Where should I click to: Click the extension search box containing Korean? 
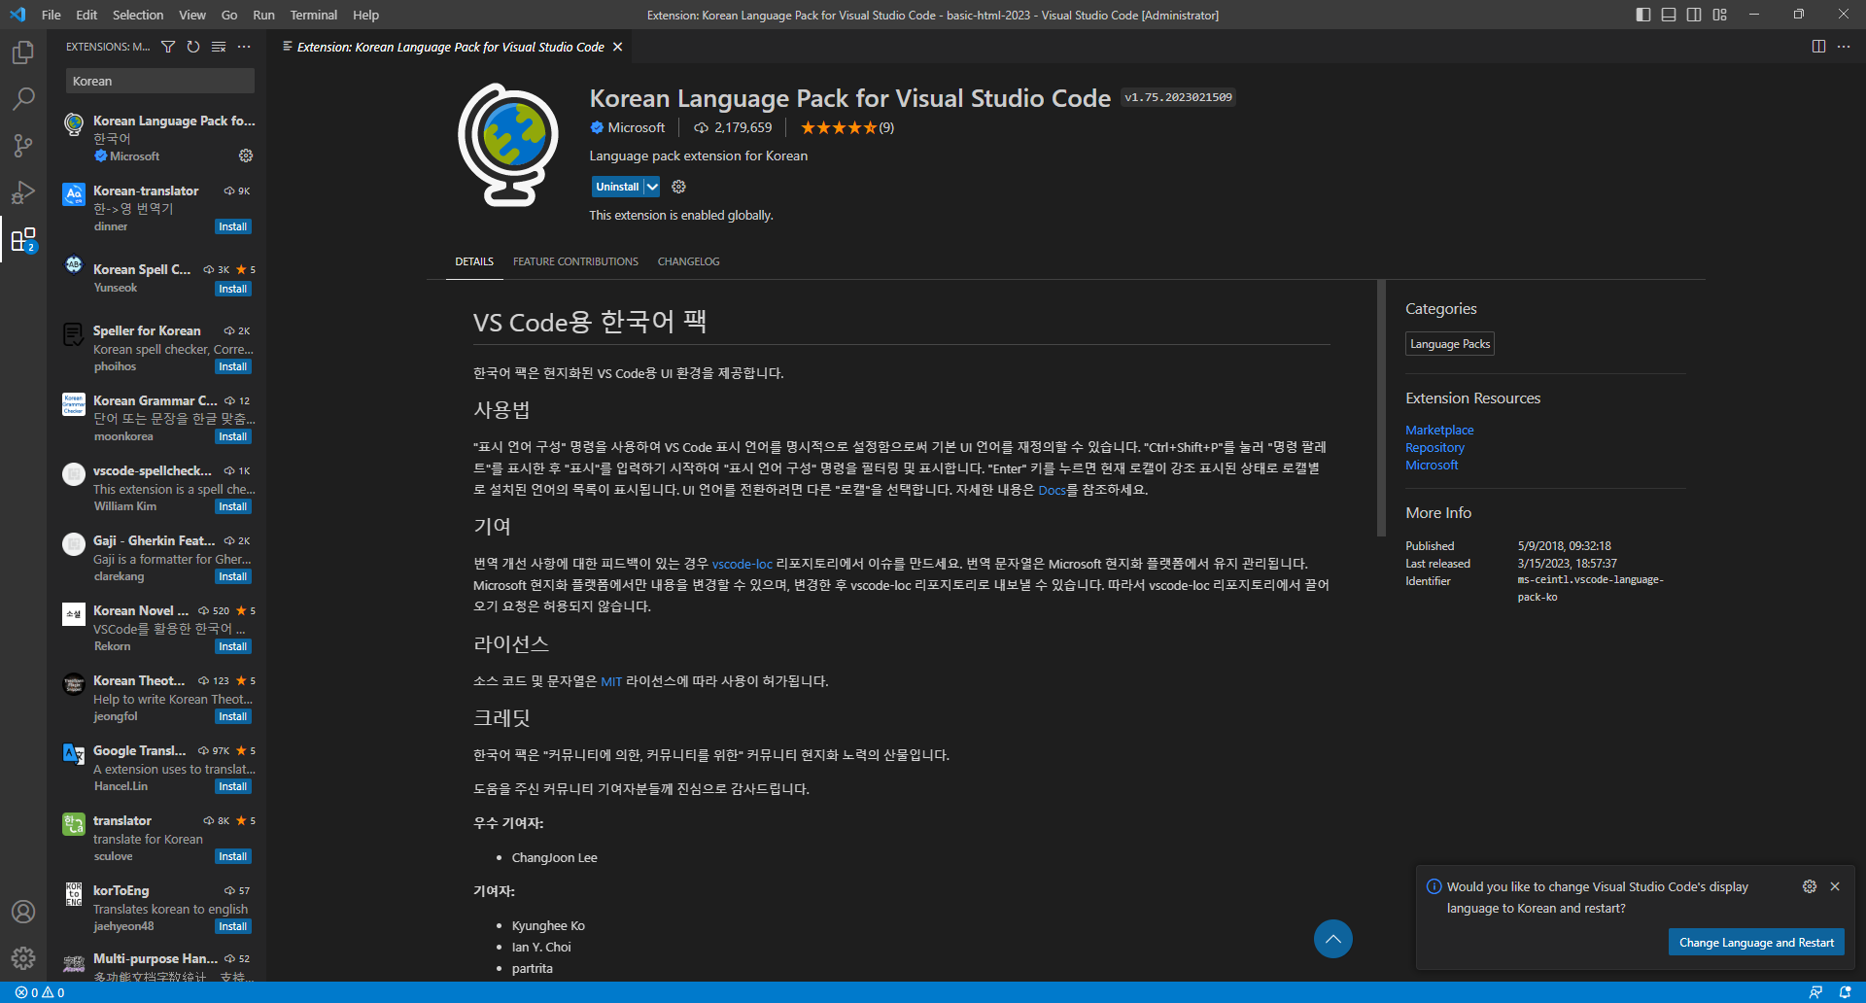click(160, 82)
